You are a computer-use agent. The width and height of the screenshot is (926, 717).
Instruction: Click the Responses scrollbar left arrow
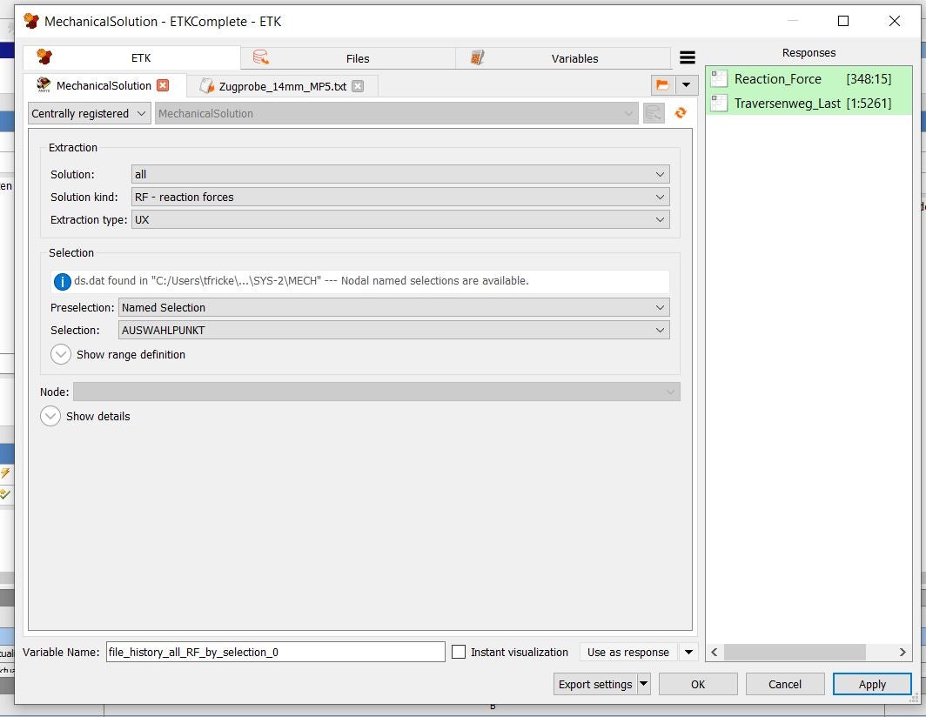pyautogui.click(x=715, y=652)
